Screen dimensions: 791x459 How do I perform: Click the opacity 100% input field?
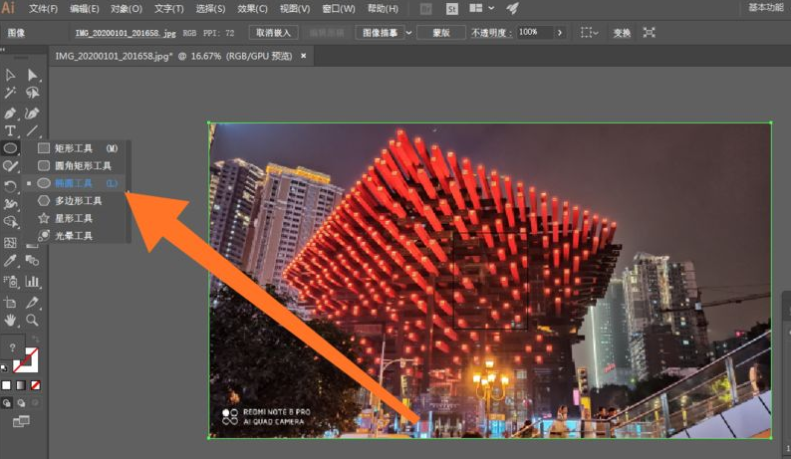point(532,33)
